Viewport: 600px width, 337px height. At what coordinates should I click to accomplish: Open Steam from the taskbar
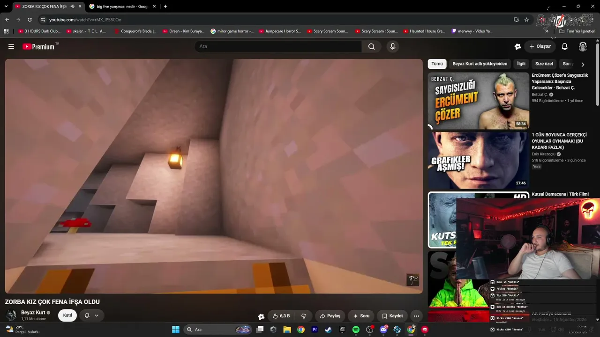[x=328, y=330]
